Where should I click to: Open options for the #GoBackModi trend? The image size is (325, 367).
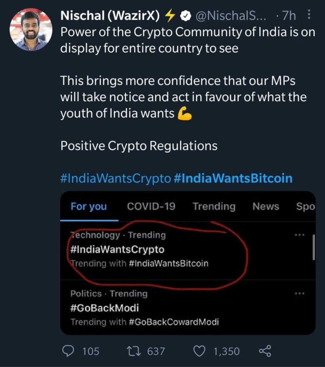click(299, 294)
